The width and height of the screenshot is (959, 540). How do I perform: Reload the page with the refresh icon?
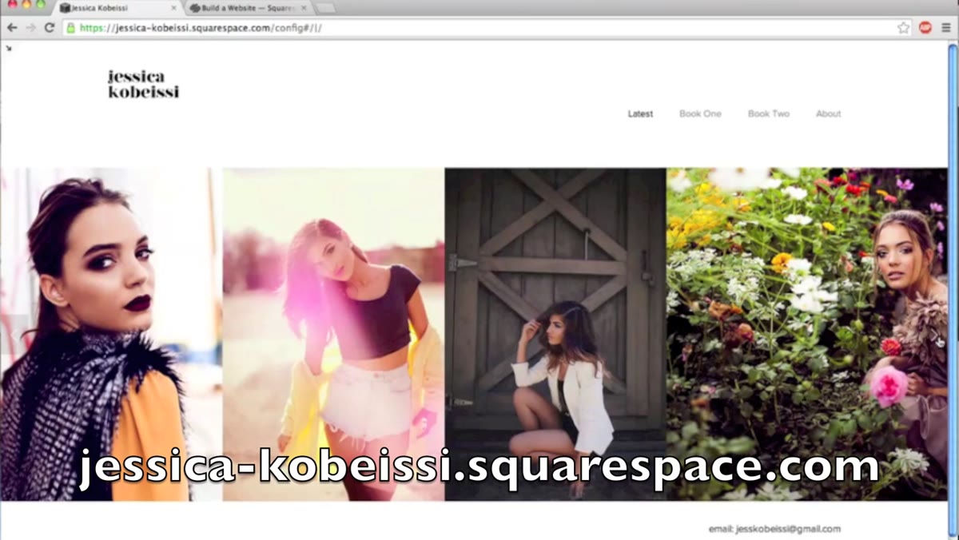click(x=50, y=27)
